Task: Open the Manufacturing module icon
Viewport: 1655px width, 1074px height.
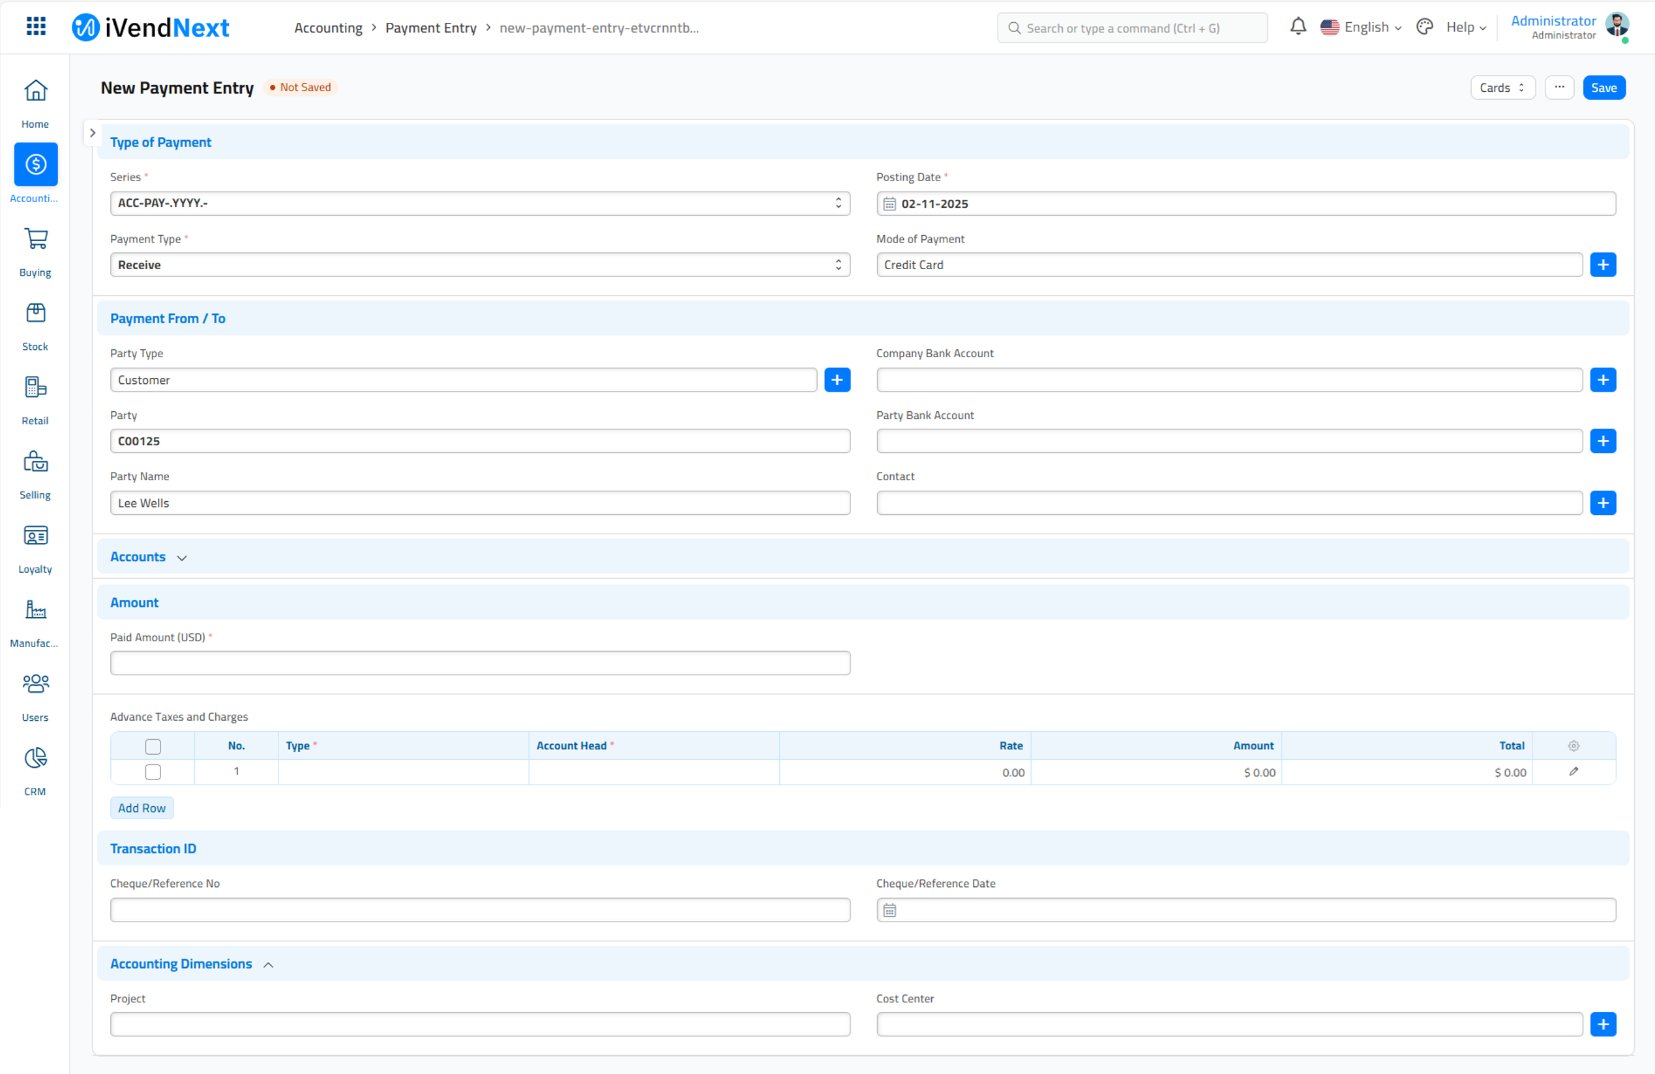Action: pyautogui.click(x=35, y=609)
